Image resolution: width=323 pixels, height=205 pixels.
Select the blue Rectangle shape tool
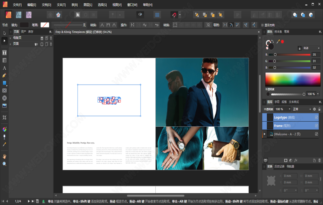(4, 83)
